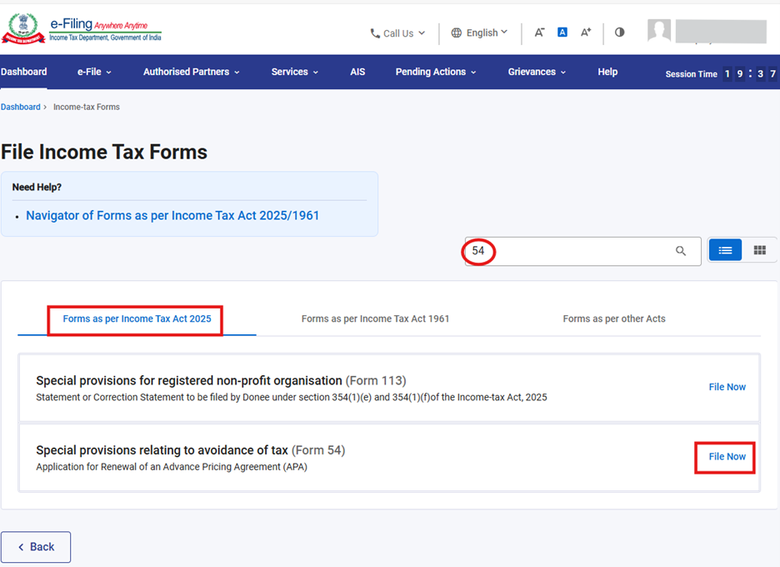This screenshot has width=780, height=567.
Task: Select Forms as per Income Tax Act 1961 tab
Action: [375, 319]
